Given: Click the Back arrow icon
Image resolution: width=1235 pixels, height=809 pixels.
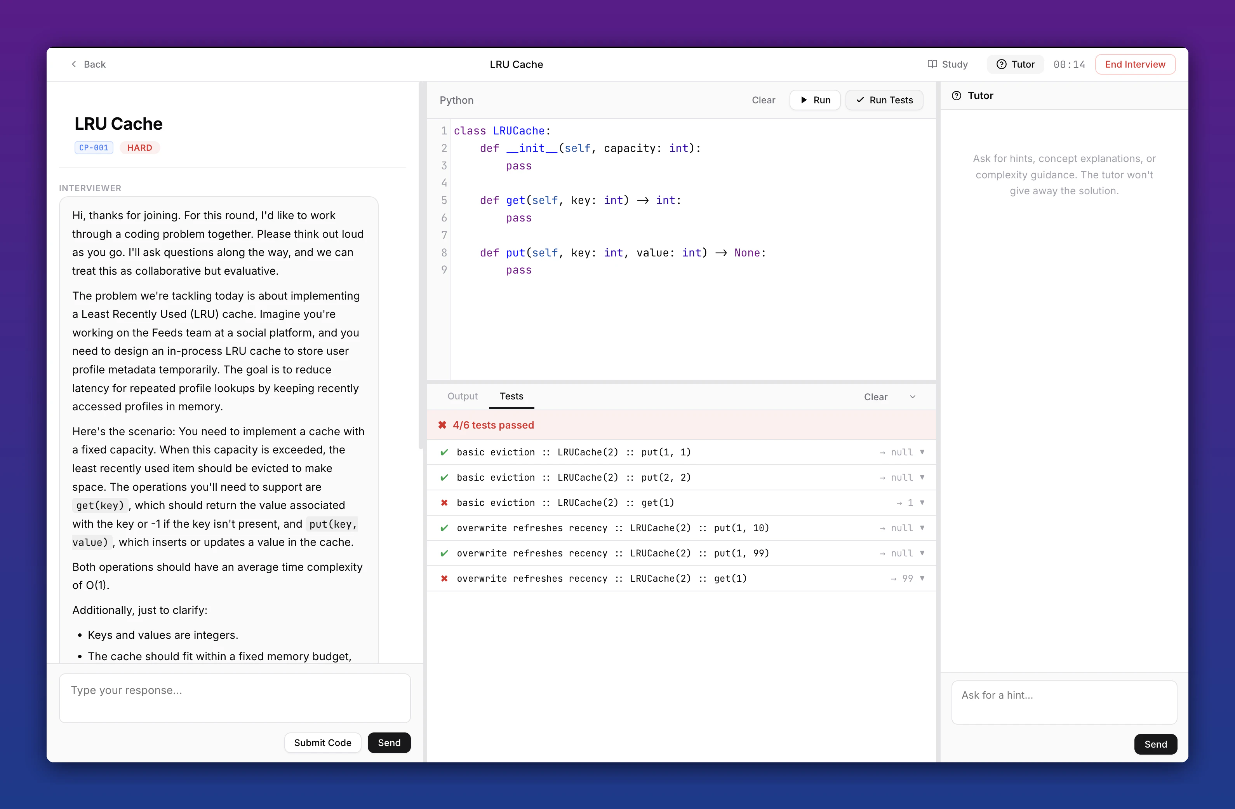Looking at the screenshot, I should 74,64.
